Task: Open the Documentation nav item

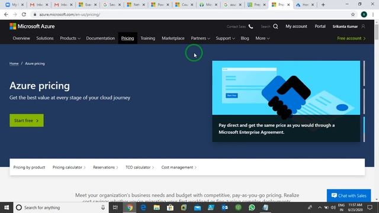Action: tap(100, 38)
